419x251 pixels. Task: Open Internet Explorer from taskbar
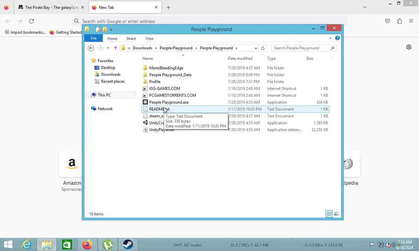click(x=27, y=244)
